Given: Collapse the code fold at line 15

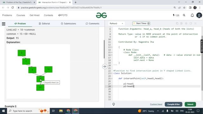Looking at the screenshot, I should coord(112,53).
